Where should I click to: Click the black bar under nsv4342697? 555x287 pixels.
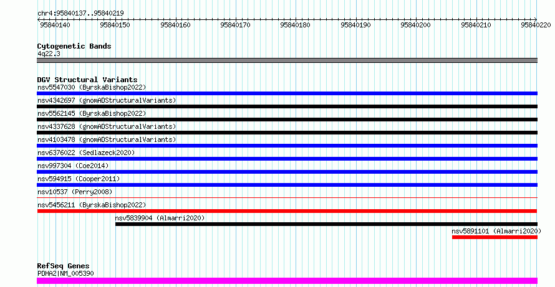[x=287, y=106]
